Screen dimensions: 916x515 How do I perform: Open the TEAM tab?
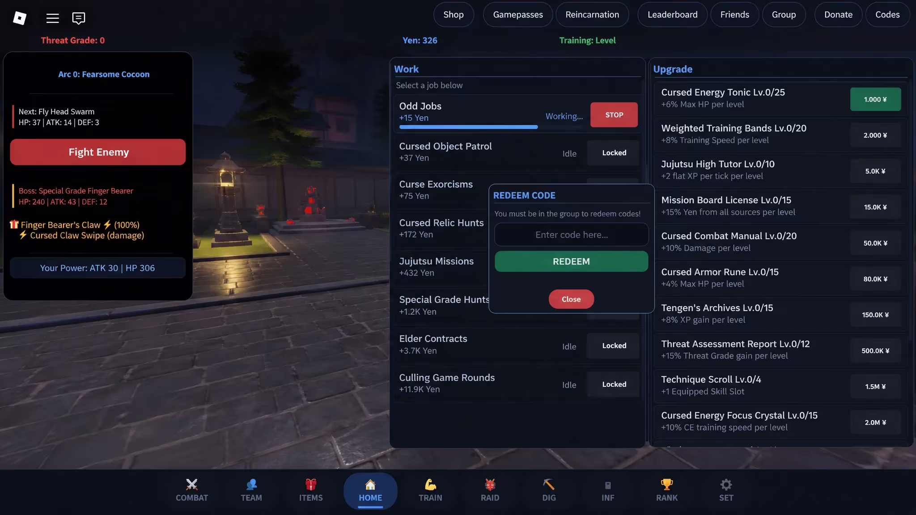pyautogui.click(x=251, y=490)
